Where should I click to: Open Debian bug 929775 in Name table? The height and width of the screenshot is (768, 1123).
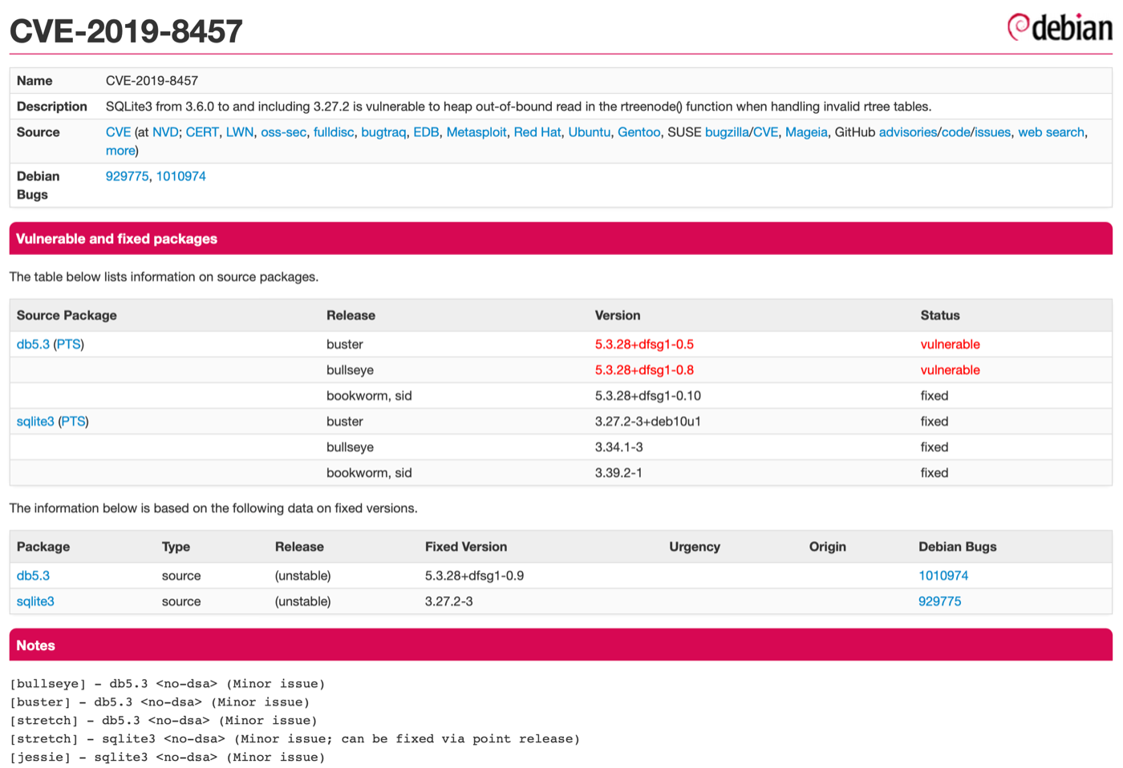pos(127,176)
